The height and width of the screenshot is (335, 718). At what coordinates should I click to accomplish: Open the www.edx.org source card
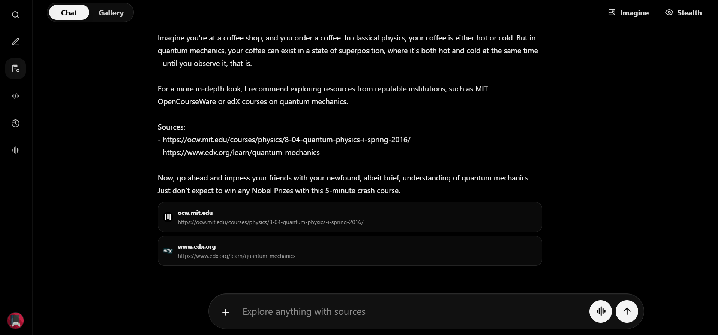[350, 251]
